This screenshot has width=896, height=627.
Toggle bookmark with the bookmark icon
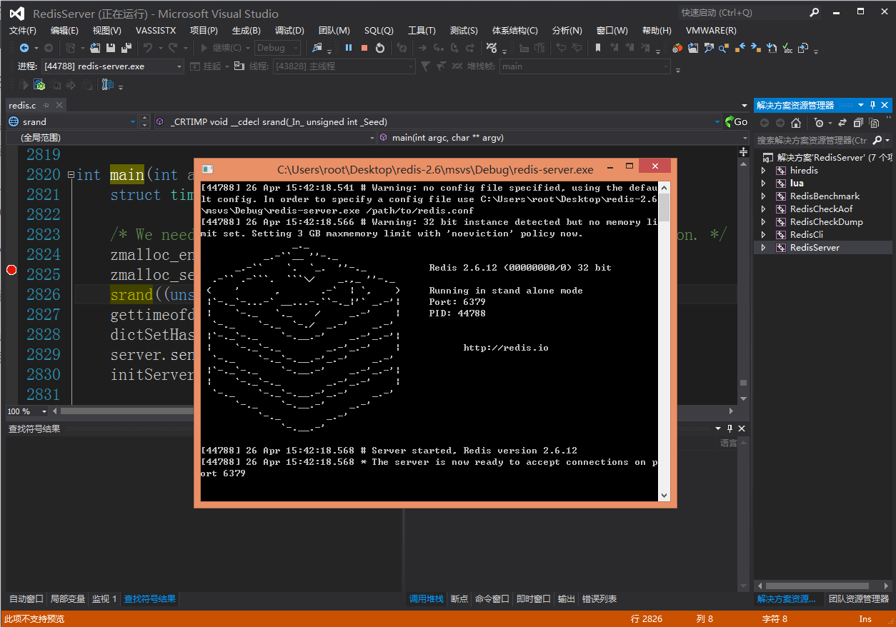598,48
